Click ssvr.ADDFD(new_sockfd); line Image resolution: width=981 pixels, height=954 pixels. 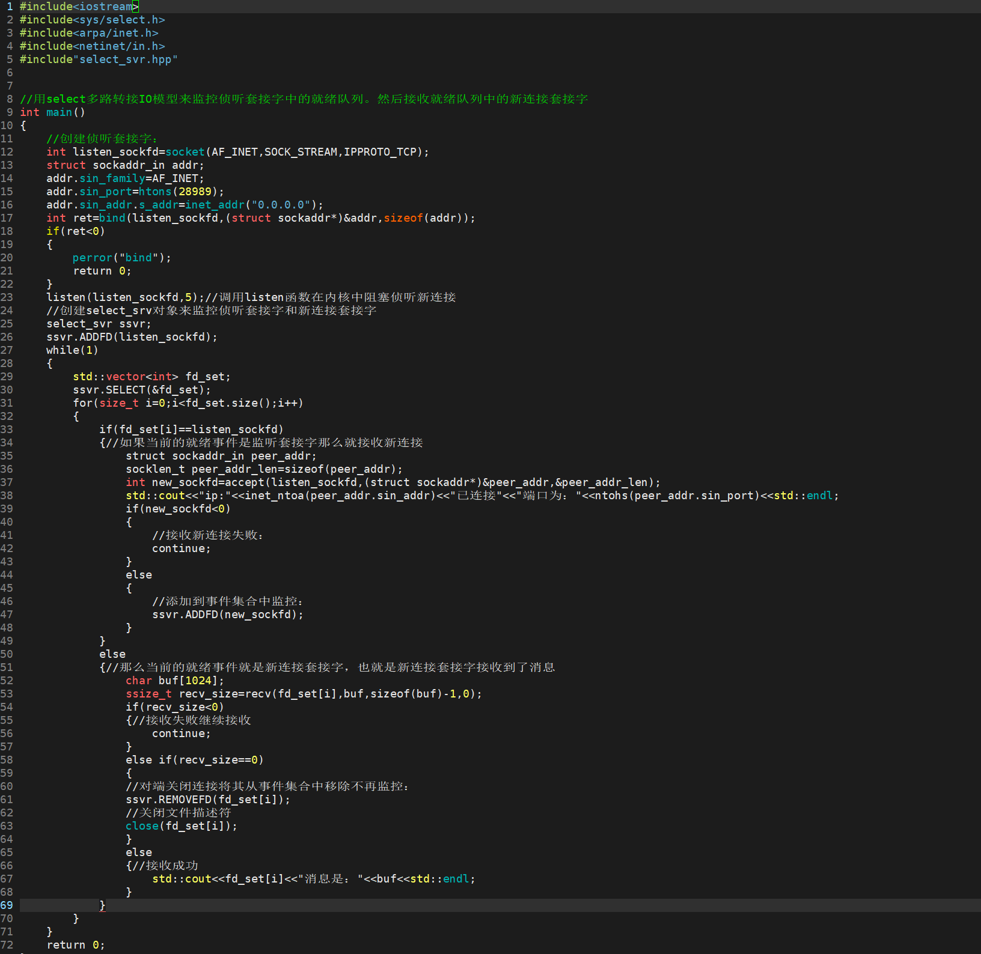[228, 615]
